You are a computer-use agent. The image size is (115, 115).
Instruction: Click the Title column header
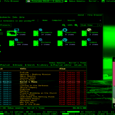coord(23,69)
